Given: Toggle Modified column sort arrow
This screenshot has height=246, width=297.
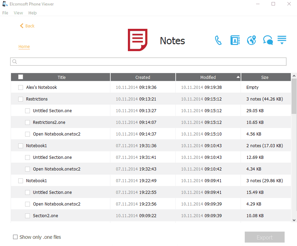Looking at the screenshot, I should 238,77.
